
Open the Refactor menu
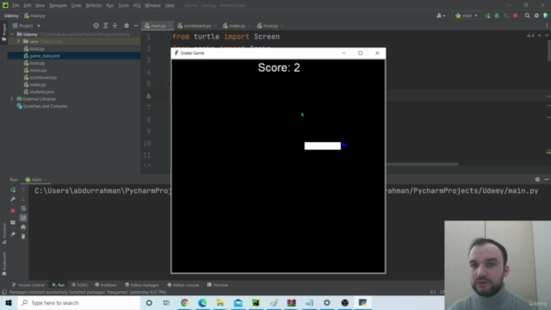tap(94, 5)
